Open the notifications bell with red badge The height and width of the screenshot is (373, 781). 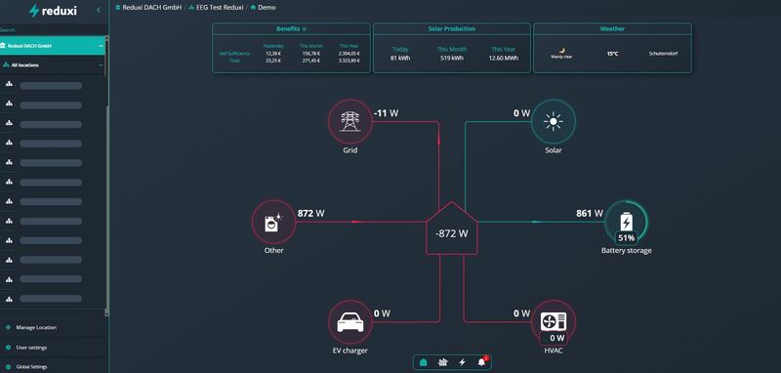click(481, 362)
